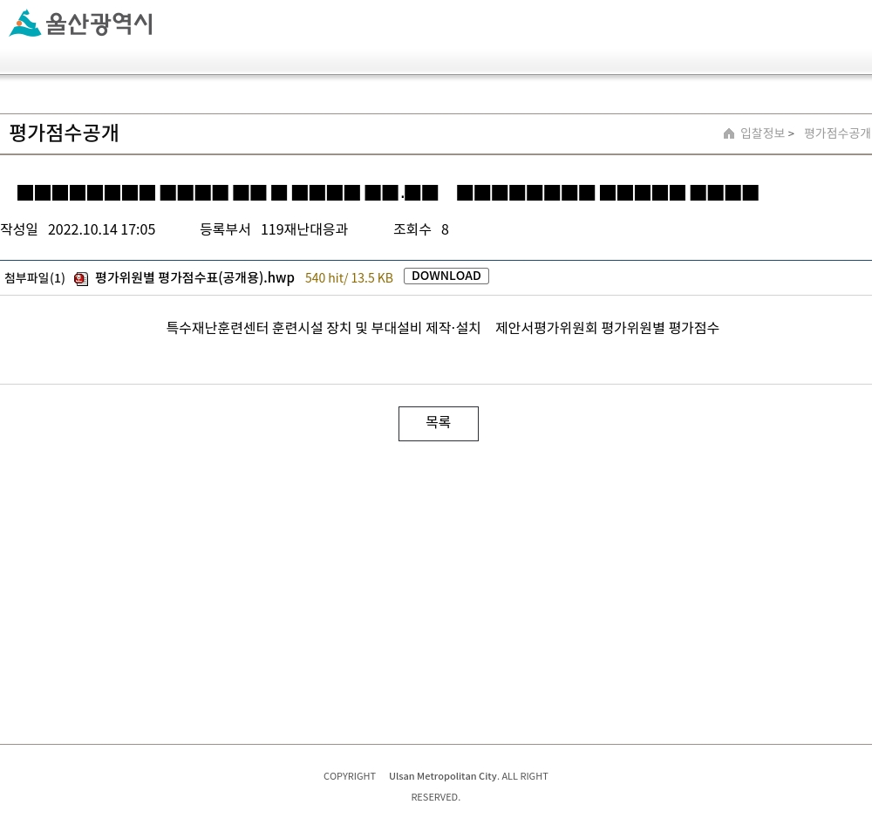Screen dimensions: 872x832
Task: Click the home icon in the breadcrumb
Action: click(x=728, y=133)
